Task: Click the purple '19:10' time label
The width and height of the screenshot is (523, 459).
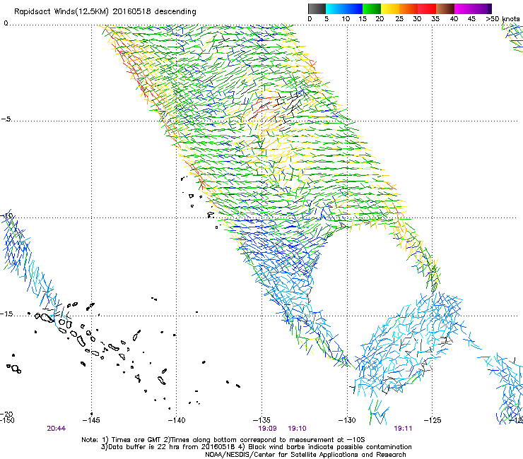Action: (x=297, y=429)
